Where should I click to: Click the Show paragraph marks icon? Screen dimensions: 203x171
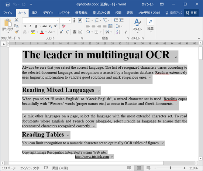tap(126, 32)
